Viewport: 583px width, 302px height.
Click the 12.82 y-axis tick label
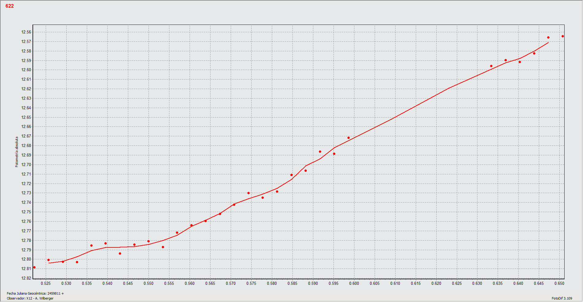tap(26, 278)
